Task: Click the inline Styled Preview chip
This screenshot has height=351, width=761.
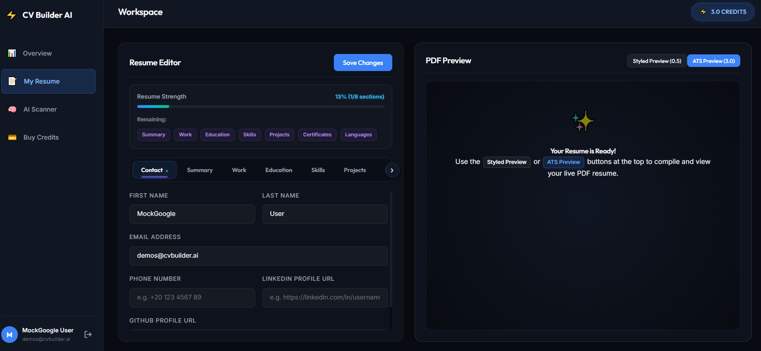Action: click(507, 162)
